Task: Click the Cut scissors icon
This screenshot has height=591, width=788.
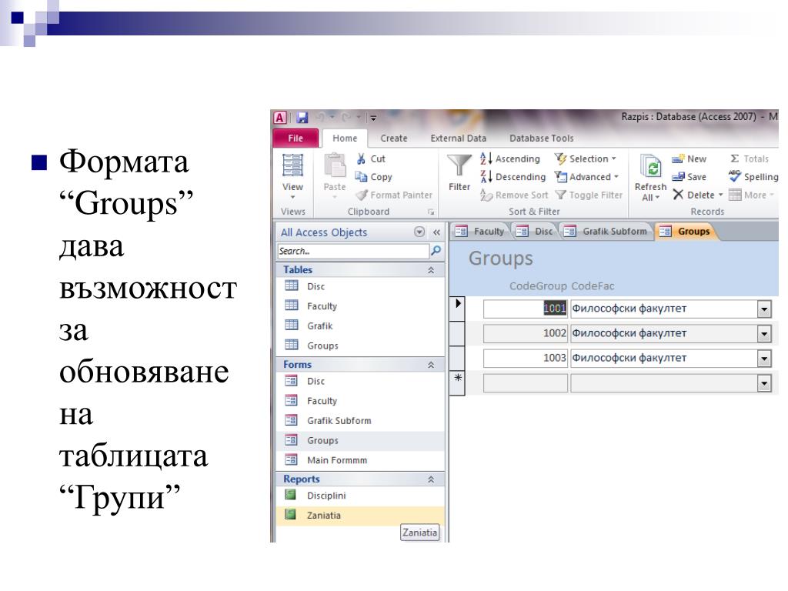Action: (x=361, y=159)
